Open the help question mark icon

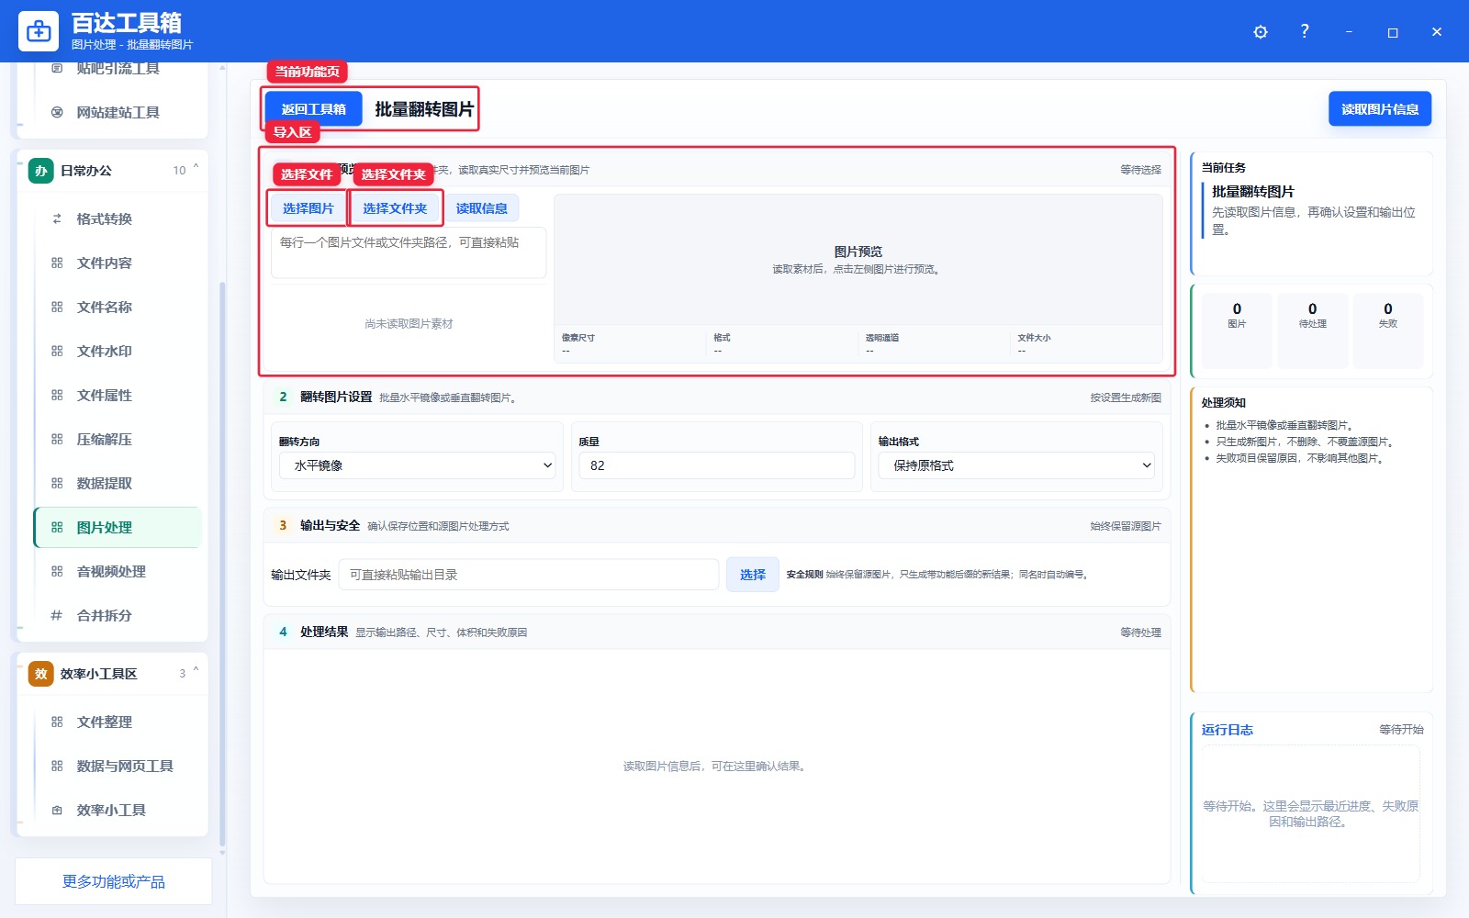click(x=1305, y=31)
